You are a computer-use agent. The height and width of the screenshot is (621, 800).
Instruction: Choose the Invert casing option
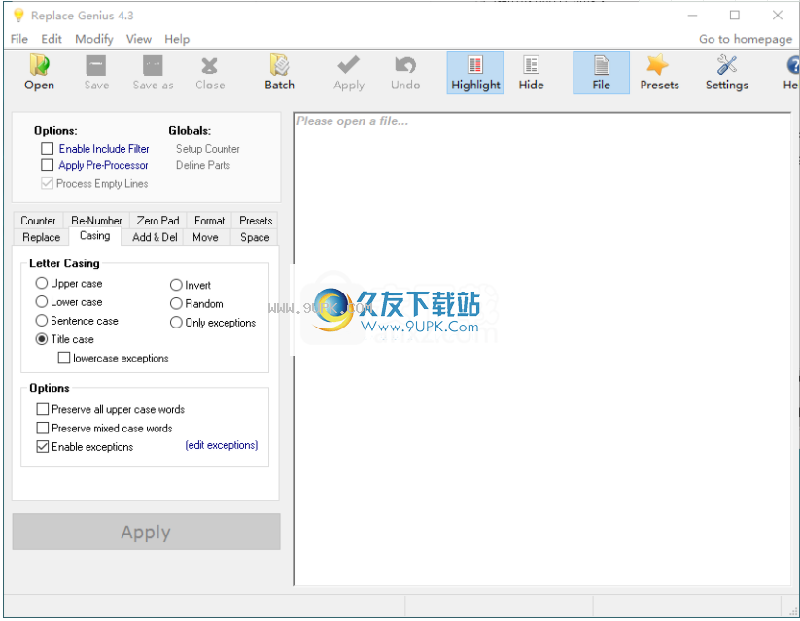pyautogui.click(x=176, y=285)
